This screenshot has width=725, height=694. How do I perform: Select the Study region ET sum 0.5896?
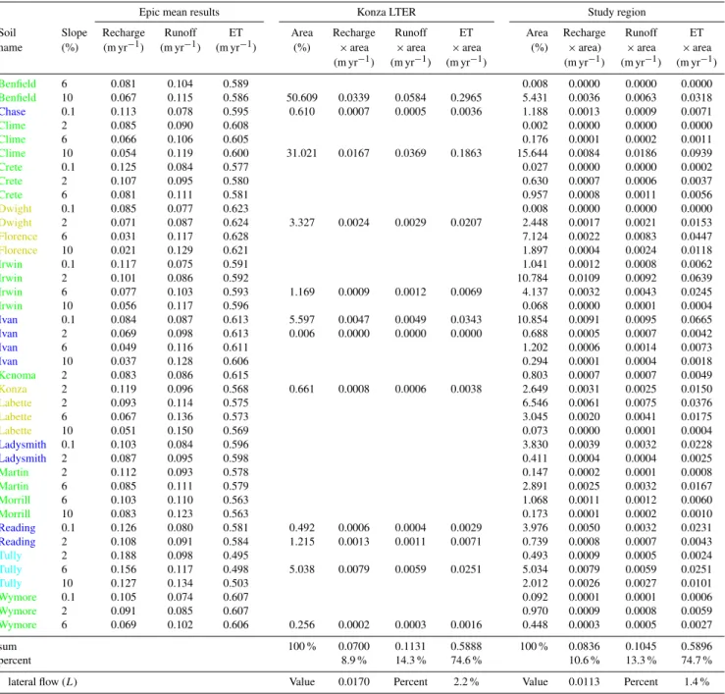tap(697, 646)
